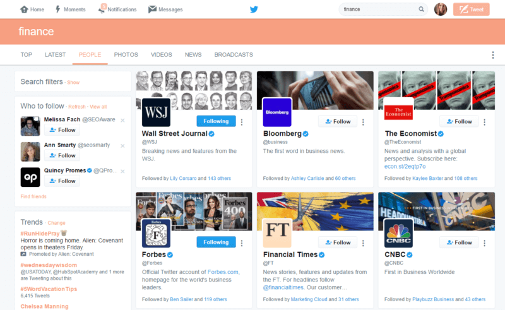Click the Home house icon
Viewport: 505px width, 310px height.
coord(24,9)
